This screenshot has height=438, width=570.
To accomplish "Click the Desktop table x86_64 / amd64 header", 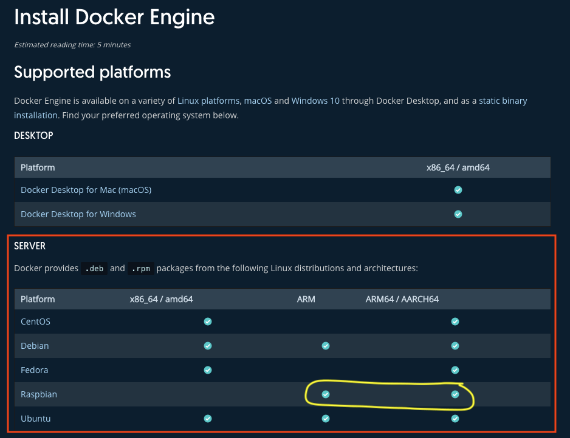I will coord(458,167).
